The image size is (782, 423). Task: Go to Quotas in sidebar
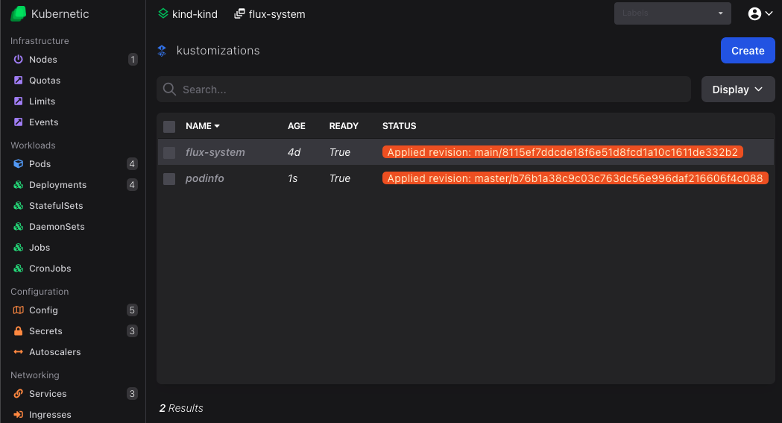coord(45,81)
